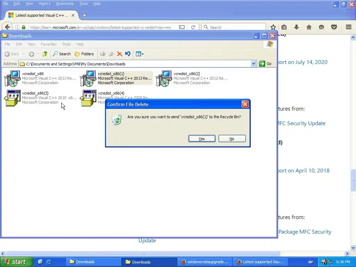Click the Move To toolbar icon
The height and width of the screenshot is (267, 356).
103,54
